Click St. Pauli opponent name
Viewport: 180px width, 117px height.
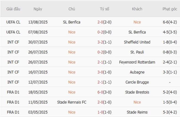click(137, 52)
